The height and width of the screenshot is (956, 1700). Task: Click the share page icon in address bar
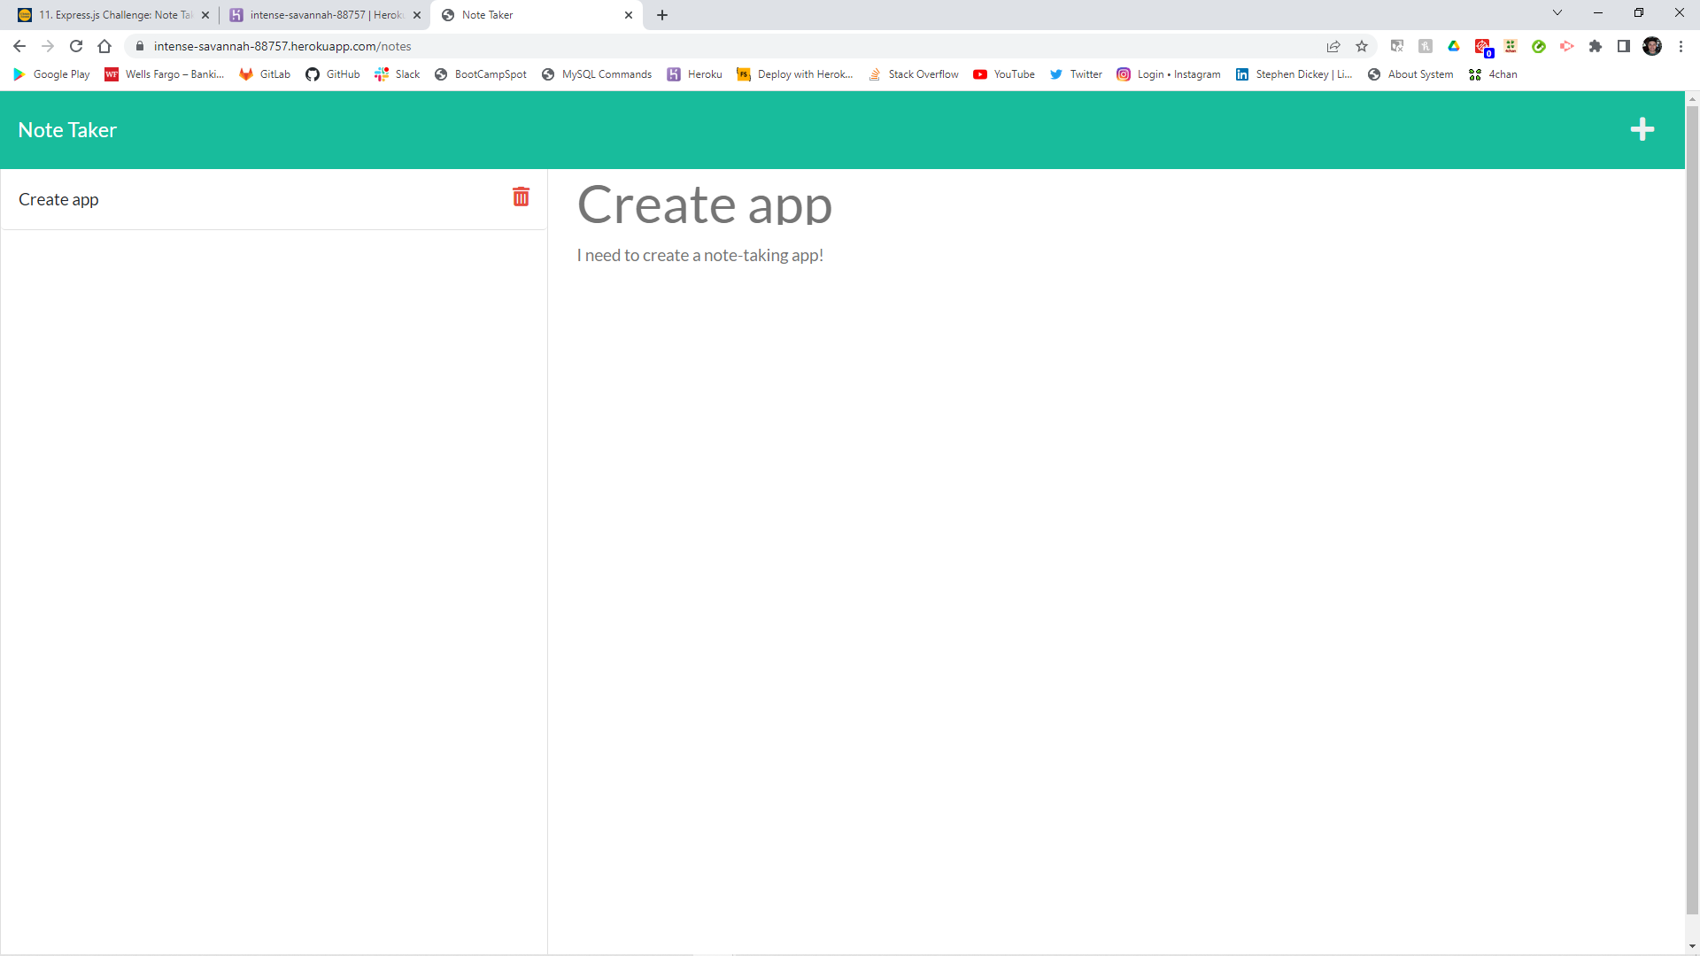point(1333,46)
